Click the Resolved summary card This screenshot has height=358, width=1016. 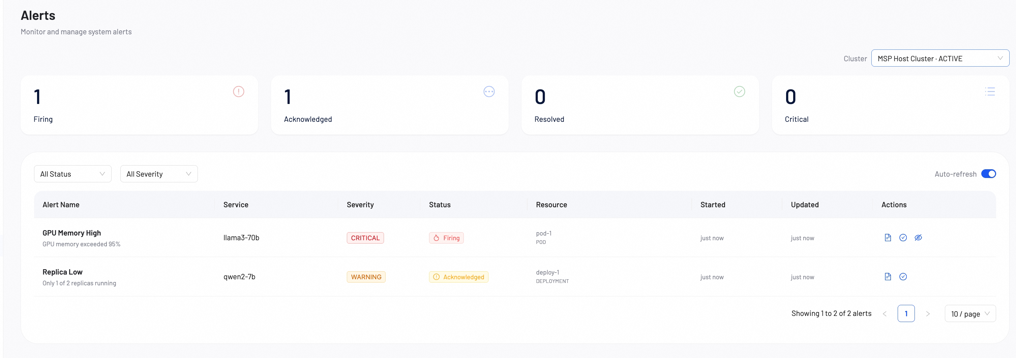point(640,105)
